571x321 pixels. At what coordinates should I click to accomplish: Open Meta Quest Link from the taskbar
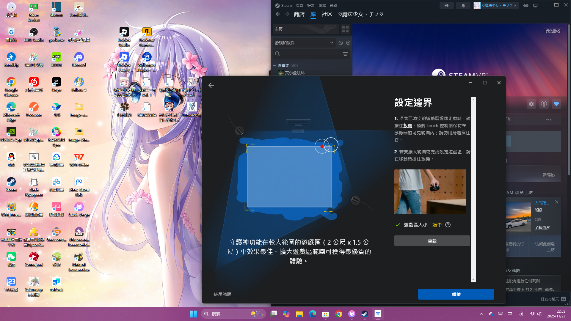coord(378,314)
